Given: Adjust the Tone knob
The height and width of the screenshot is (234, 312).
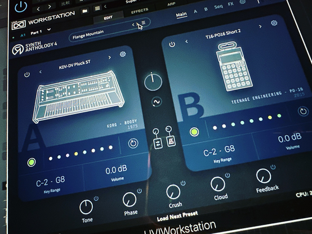Looking at the screenshot, I should click(x=86, y=207).
